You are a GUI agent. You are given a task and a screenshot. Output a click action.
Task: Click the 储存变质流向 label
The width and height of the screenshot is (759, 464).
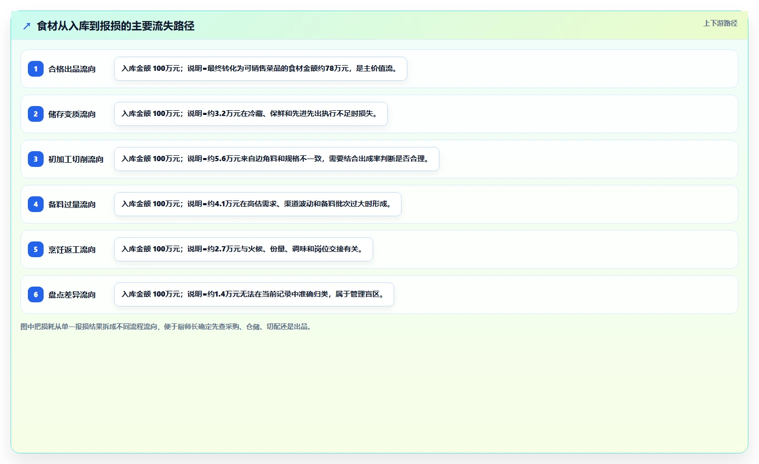[72, 114]
